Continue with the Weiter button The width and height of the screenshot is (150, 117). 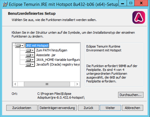click(x=110, y=108)
